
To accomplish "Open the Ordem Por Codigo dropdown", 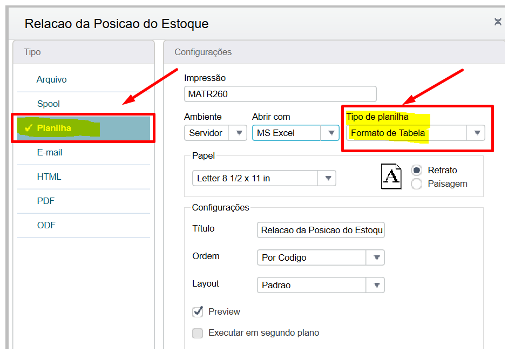I will point(376,257).
